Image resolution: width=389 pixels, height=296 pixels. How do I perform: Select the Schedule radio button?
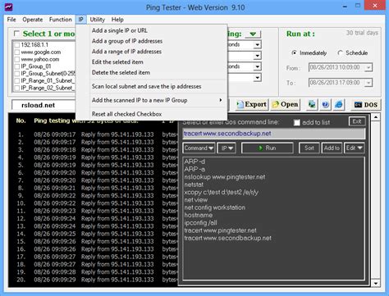coord(340,52)
